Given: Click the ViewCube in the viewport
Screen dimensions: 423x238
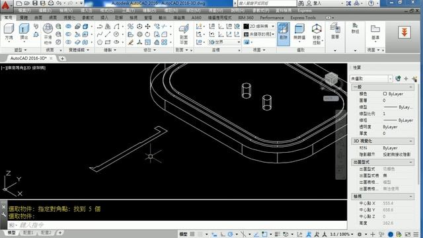Looking at the screenshot, I should tap(331, 79).
